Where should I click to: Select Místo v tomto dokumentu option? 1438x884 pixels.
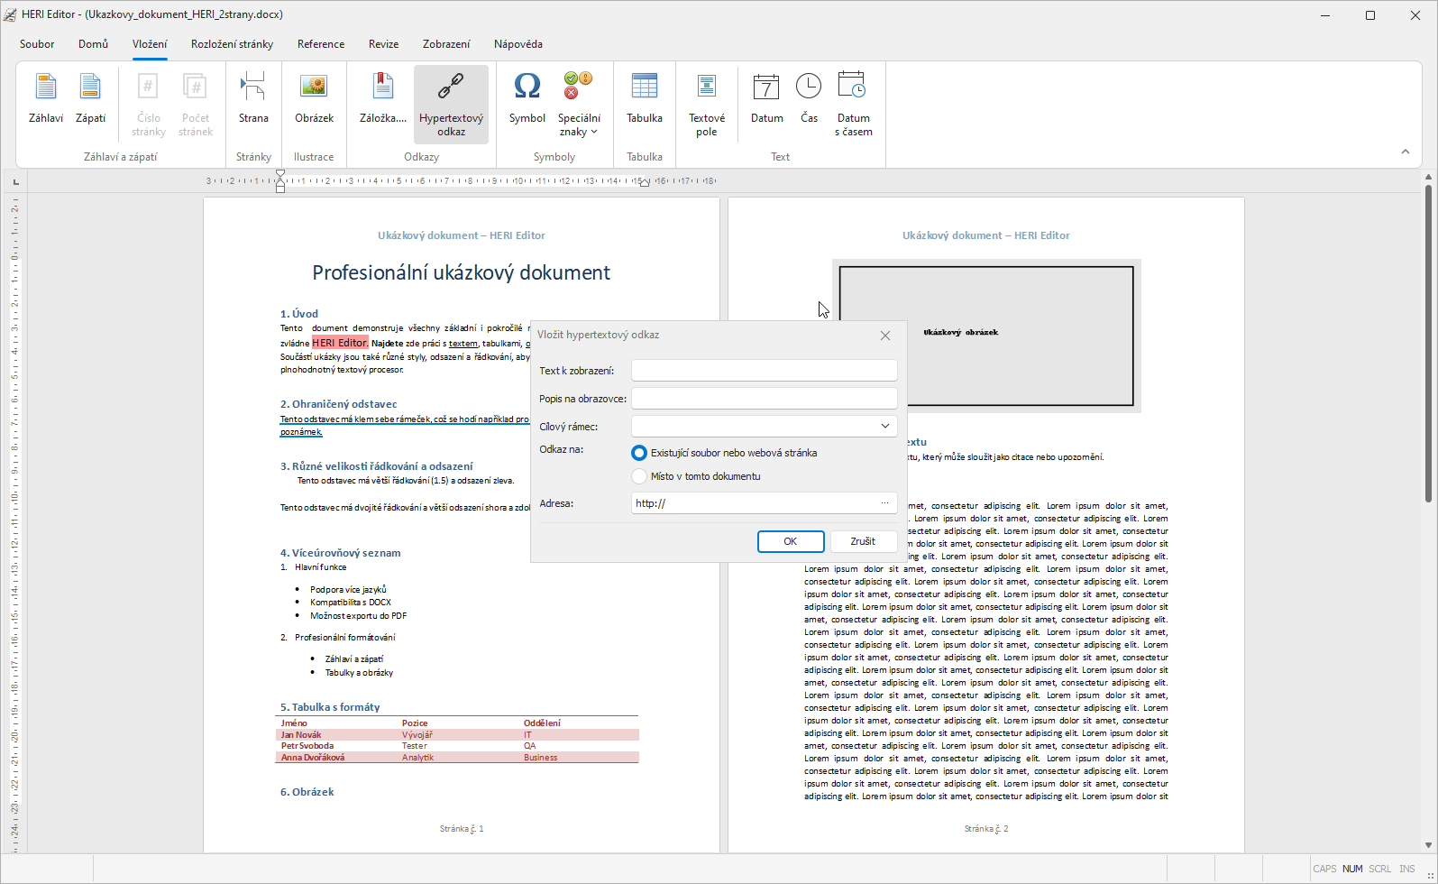pos(639,476)
